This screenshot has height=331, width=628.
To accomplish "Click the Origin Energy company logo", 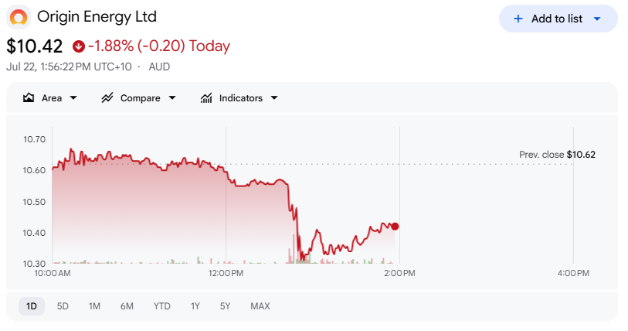I will [x=19, y=17].
